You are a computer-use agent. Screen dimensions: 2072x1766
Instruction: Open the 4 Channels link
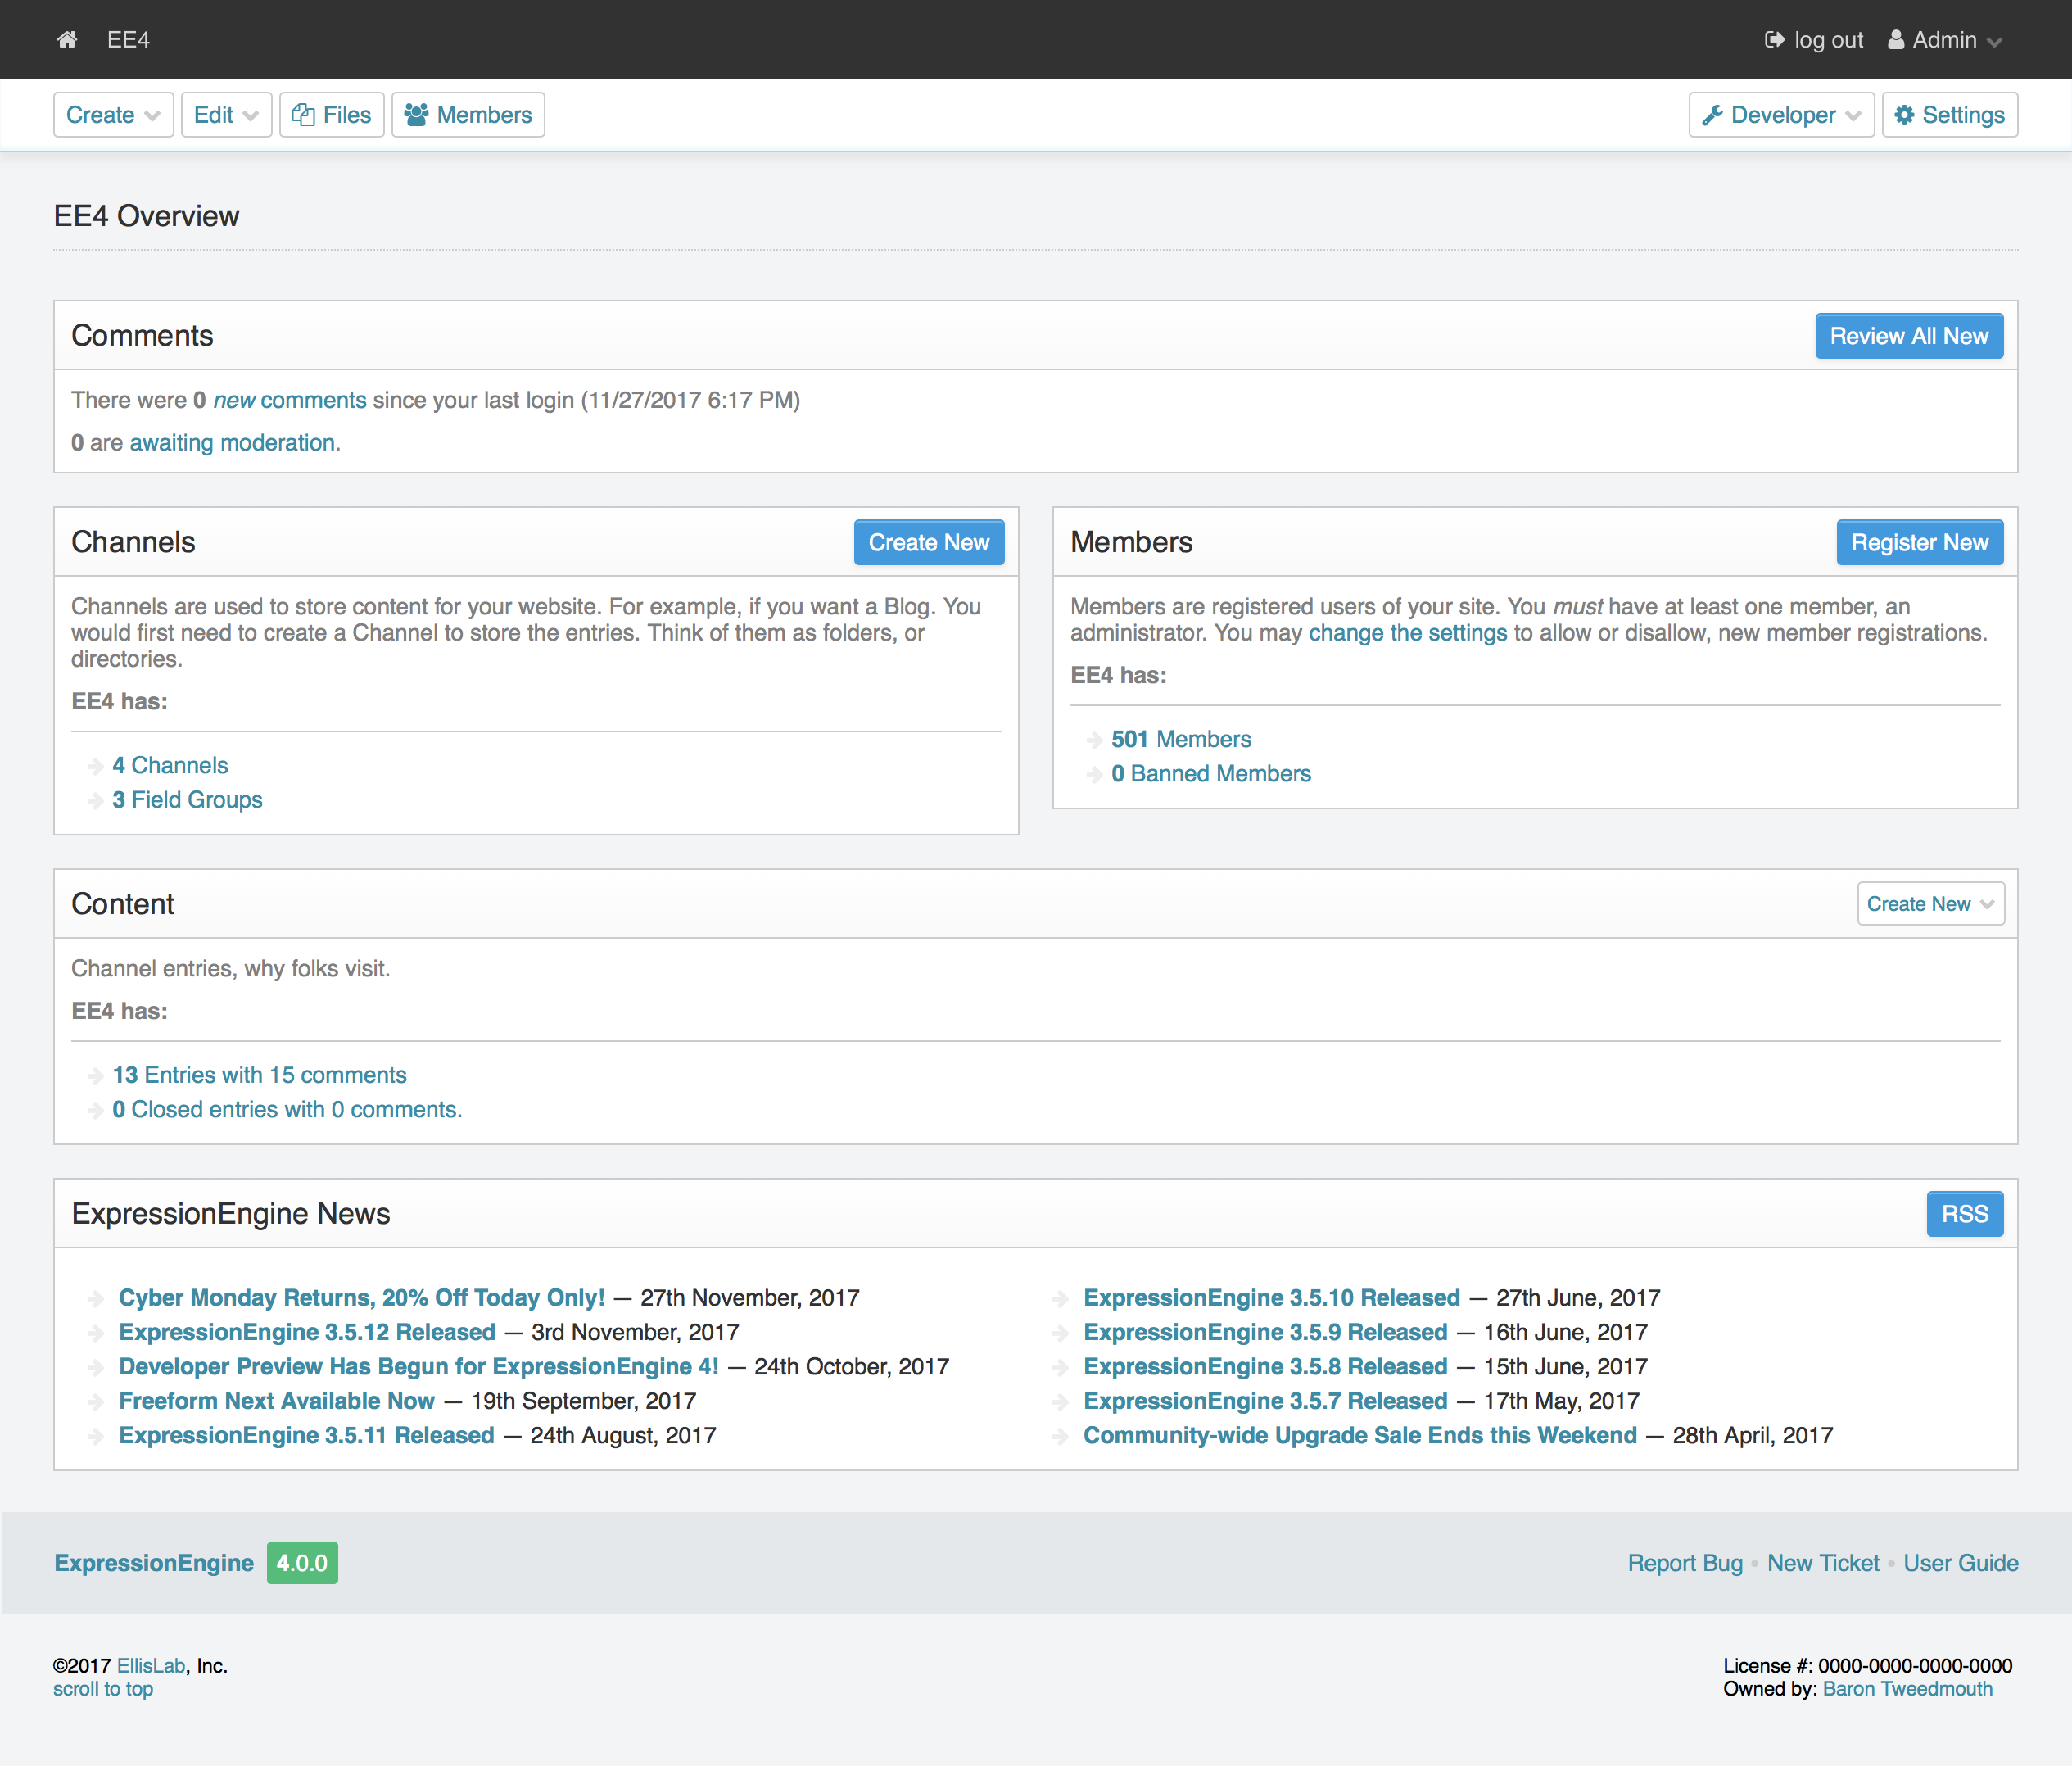pyautogui.click(x=170, y=765)
